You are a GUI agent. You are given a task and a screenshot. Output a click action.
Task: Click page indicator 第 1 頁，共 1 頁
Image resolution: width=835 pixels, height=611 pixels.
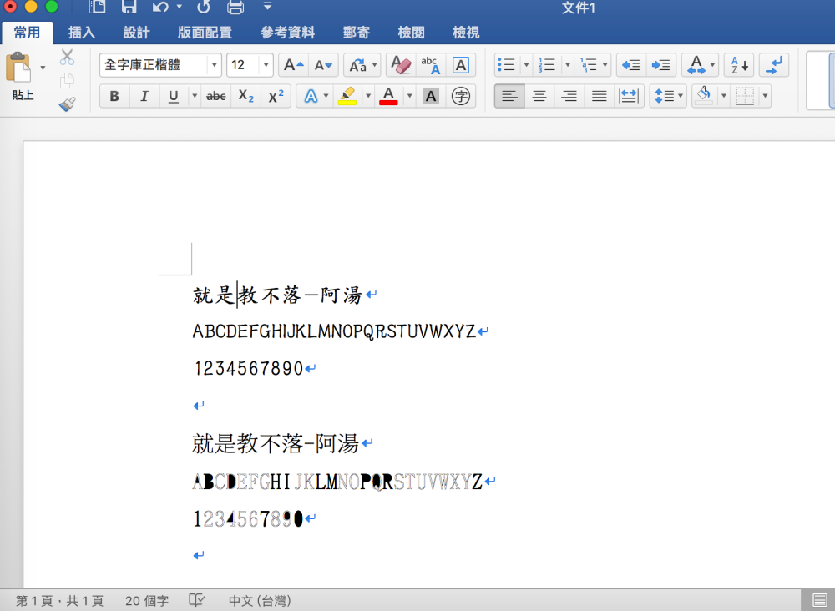tap(59, 601)
